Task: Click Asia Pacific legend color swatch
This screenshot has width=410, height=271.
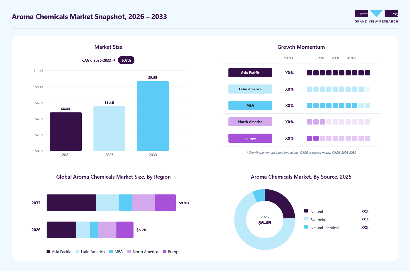Action: [x=48, y=251]
